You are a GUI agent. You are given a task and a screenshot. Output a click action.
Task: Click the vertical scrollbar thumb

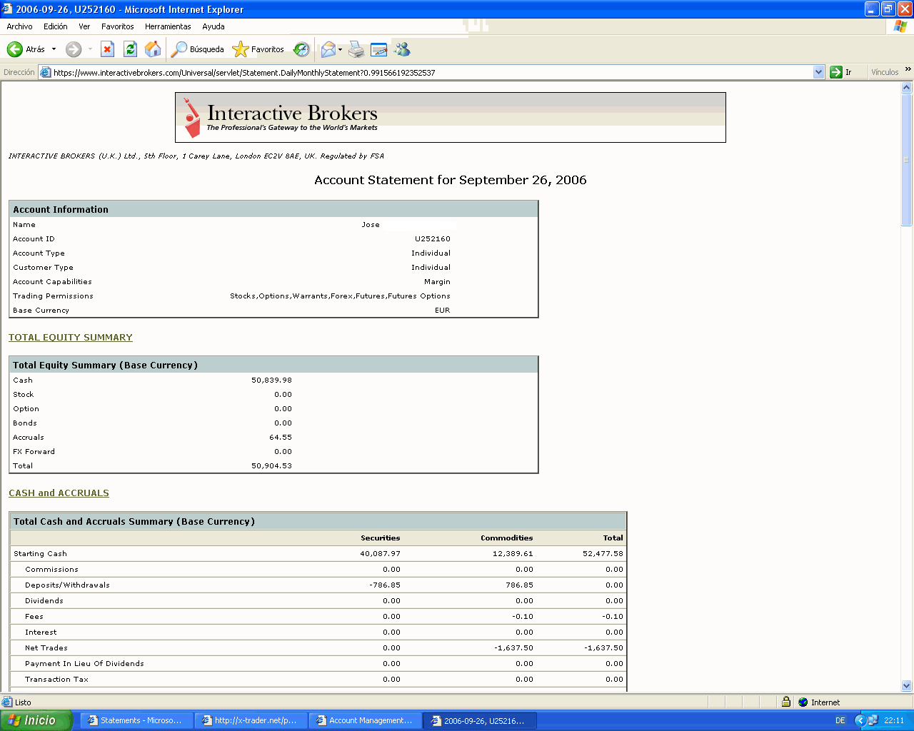pyautogui.click(x=907, y=160)
